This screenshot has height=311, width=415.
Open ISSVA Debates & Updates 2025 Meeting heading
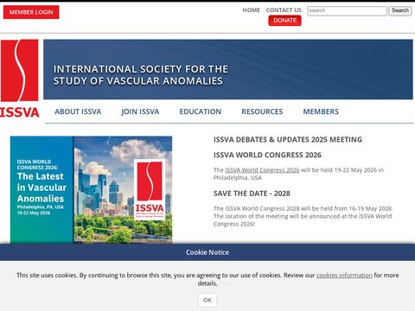tap(288, 140)
